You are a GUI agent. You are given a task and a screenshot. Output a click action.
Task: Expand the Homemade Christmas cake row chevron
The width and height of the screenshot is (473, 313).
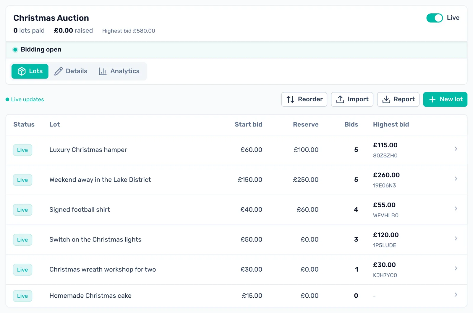tap(456, 295)
